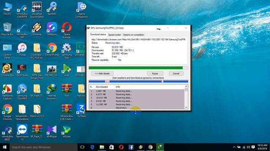Open Action Center notifications icon
270x151 pixels.
coord(253,147)
